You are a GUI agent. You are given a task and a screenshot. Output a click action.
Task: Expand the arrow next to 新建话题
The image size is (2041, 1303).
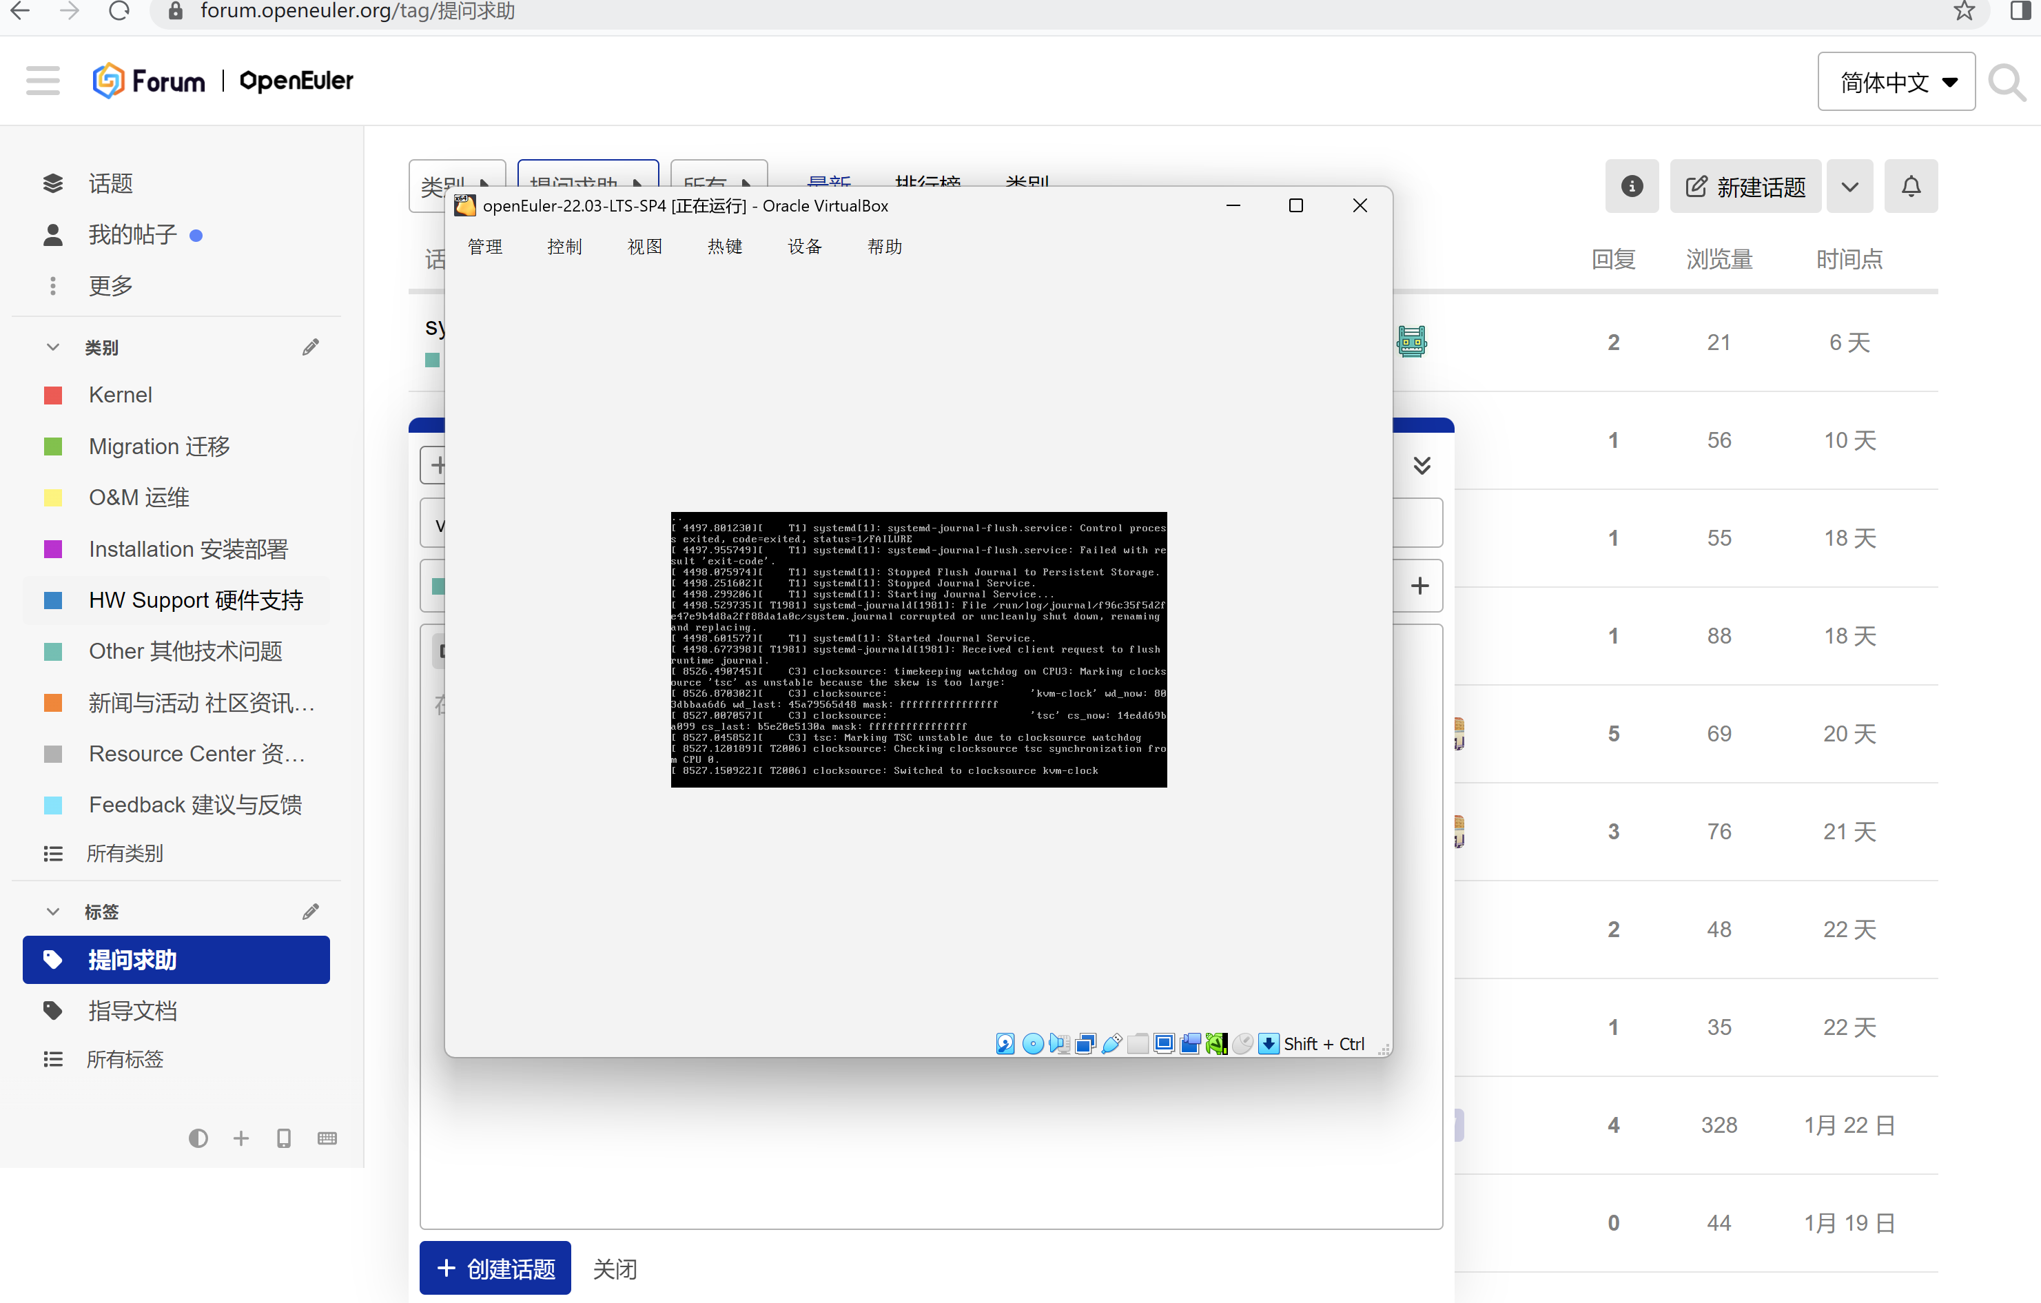(1849, 187)
